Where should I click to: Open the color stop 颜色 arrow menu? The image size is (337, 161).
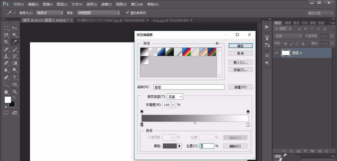[180, 146]
